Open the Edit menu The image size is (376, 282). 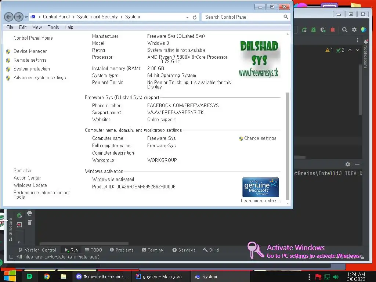(x=23, y=27)
